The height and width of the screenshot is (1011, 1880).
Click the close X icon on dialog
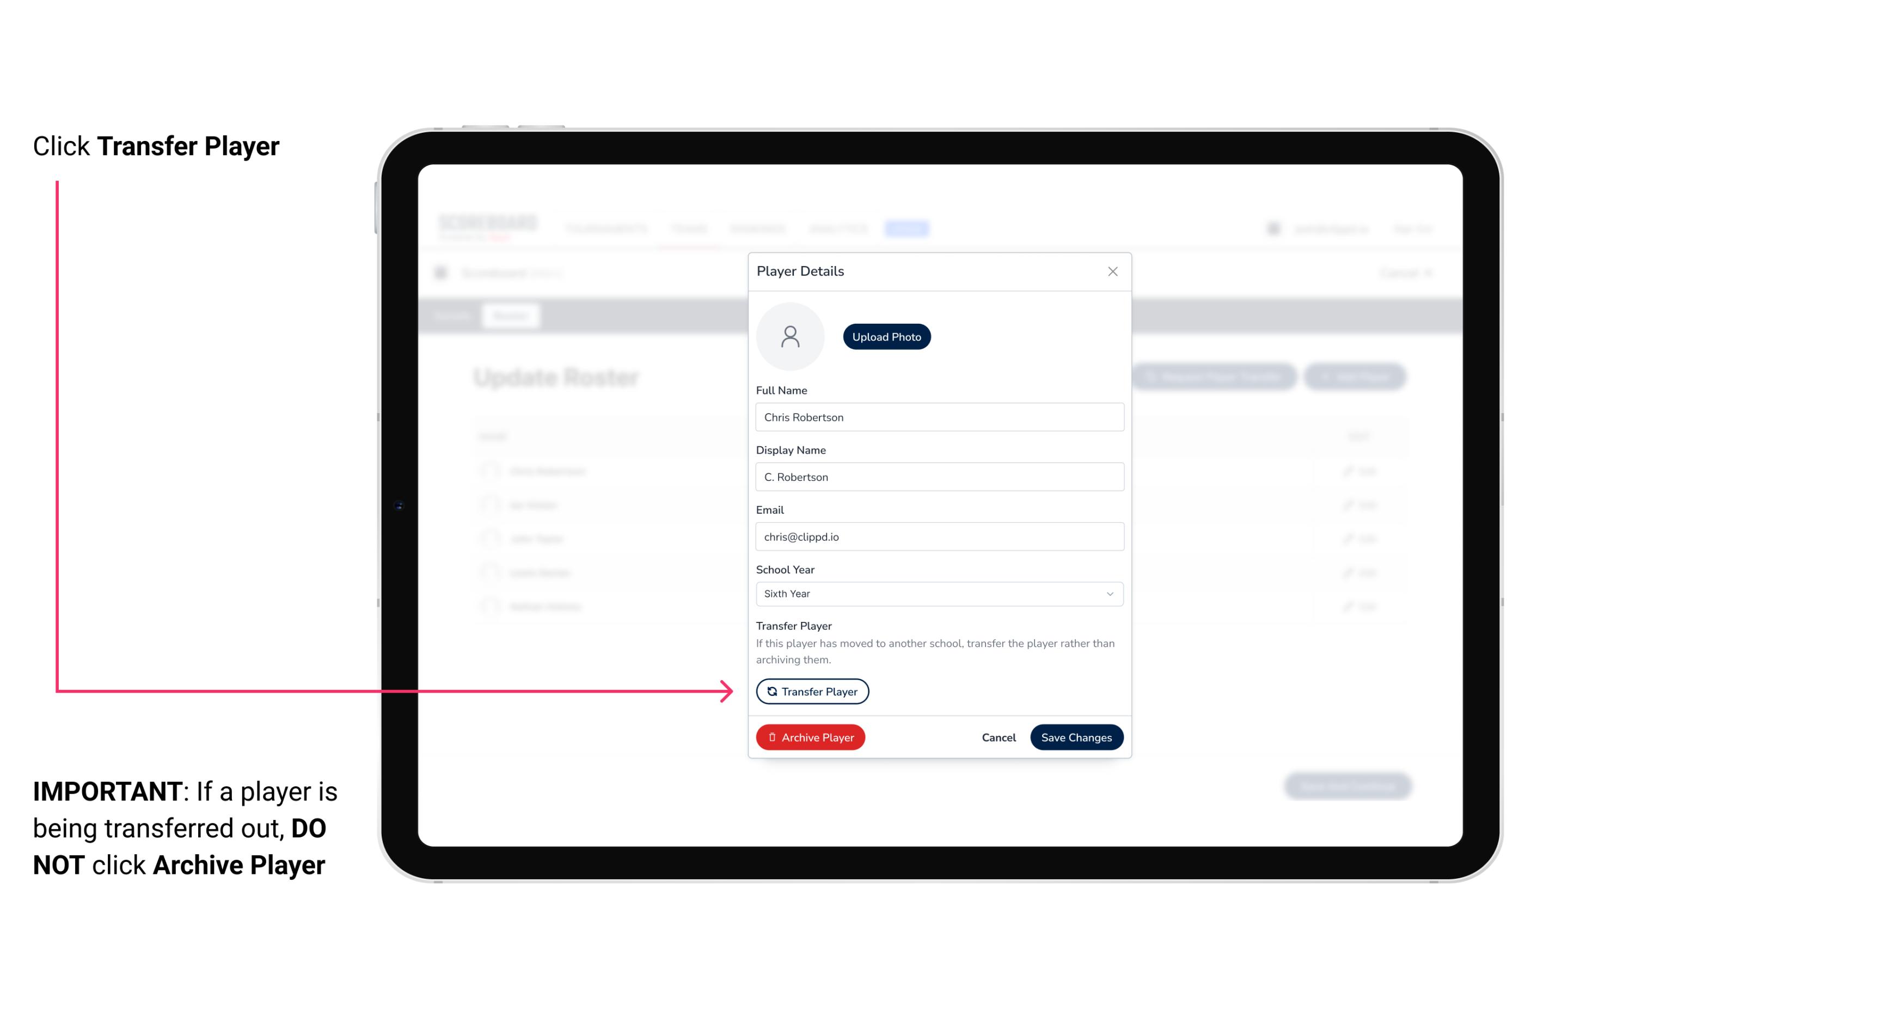pos(1112,272)
